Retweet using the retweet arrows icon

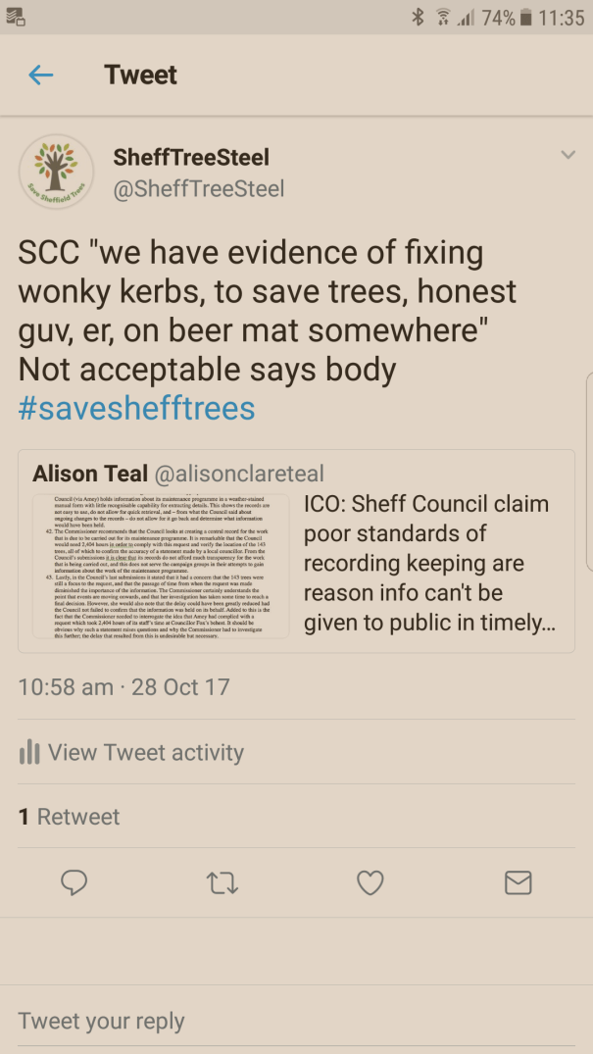(x=222, y=883)
